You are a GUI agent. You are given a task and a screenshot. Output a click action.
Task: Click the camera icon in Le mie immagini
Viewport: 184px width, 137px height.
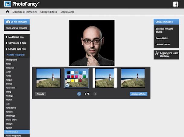(8, 22)
